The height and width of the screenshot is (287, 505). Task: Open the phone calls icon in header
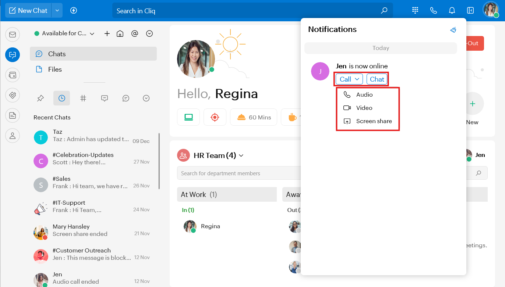click(434, 10)
